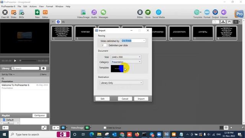The image size is (245, 138).
Task: Open Destination Library Only dropdown
Action: coord(121,83)
